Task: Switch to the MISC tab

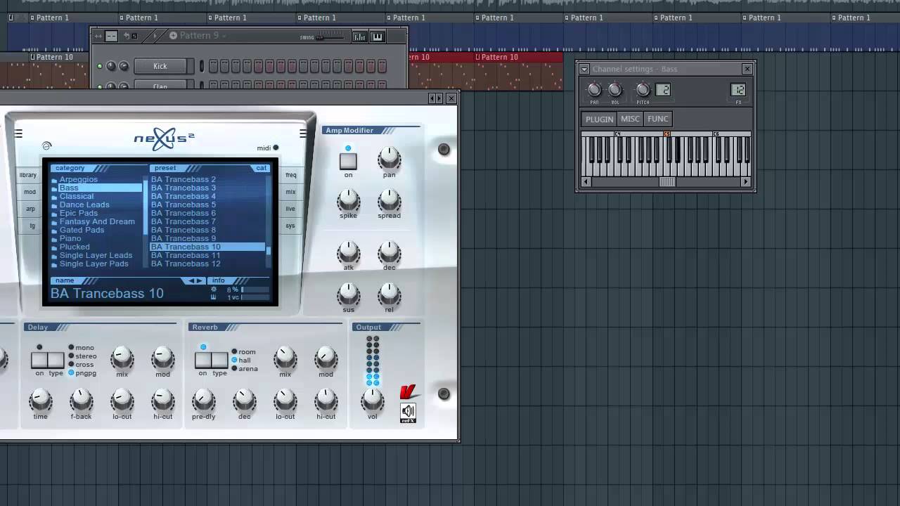Action: pyautogui.click(x=631, y=119)
